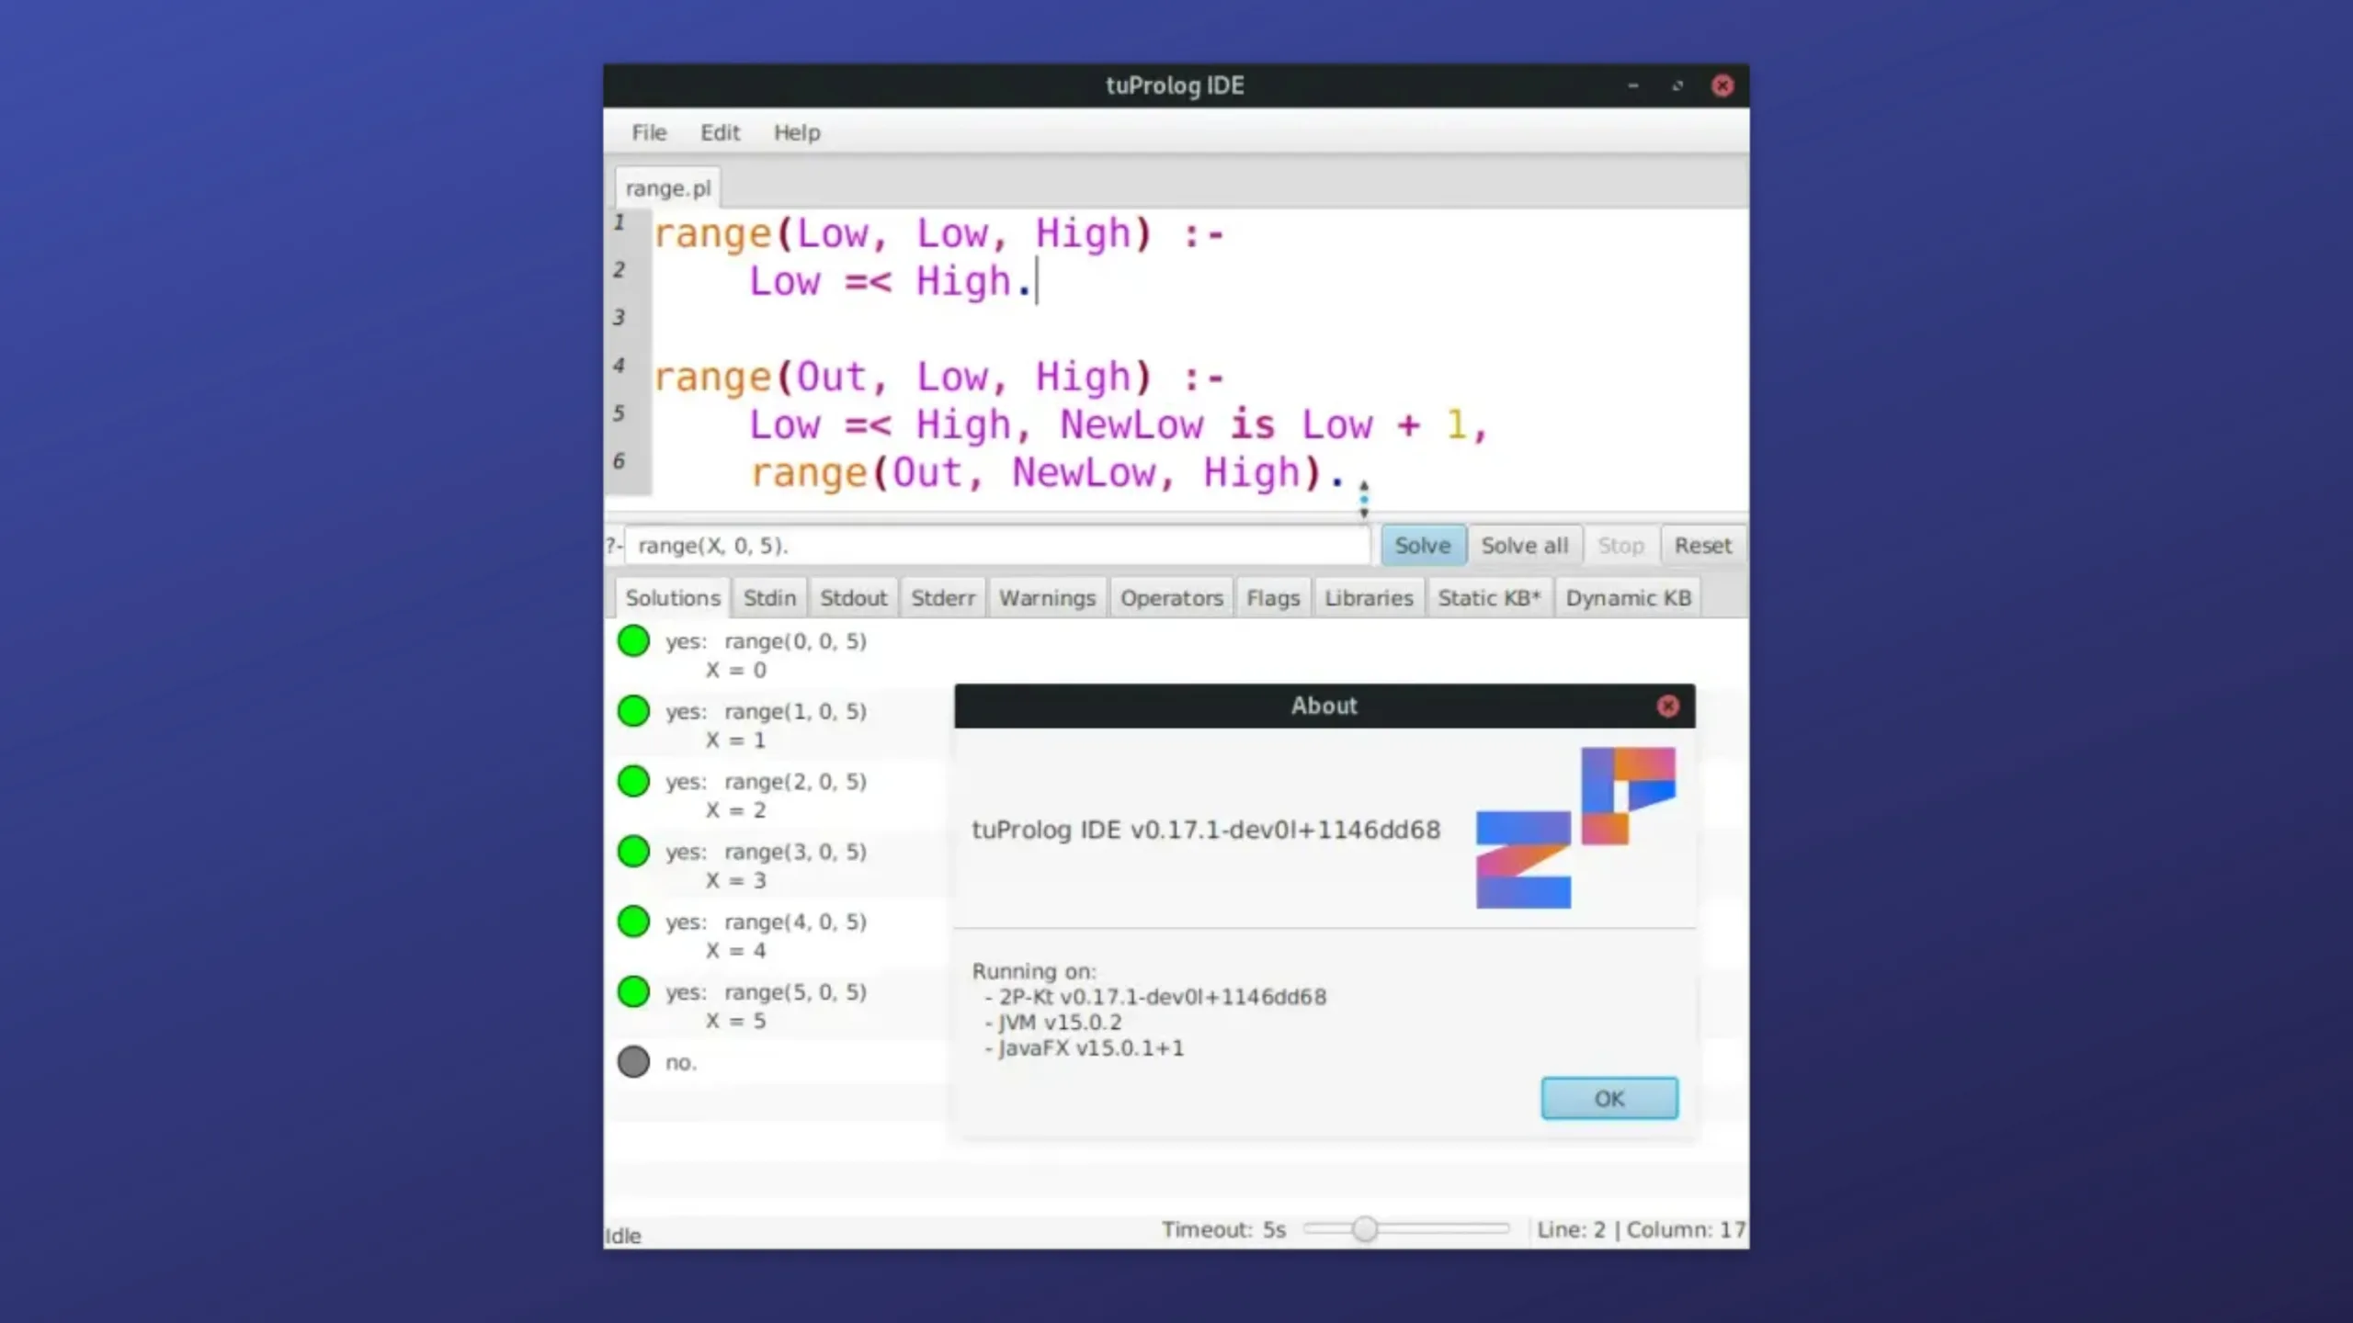Switch to the Operators tab
The image size is (2353, 1323).
[1171, 598]
